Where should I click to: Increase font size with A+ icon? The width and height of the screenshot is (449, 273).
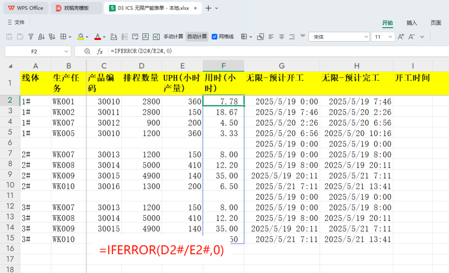pos(401,37)
